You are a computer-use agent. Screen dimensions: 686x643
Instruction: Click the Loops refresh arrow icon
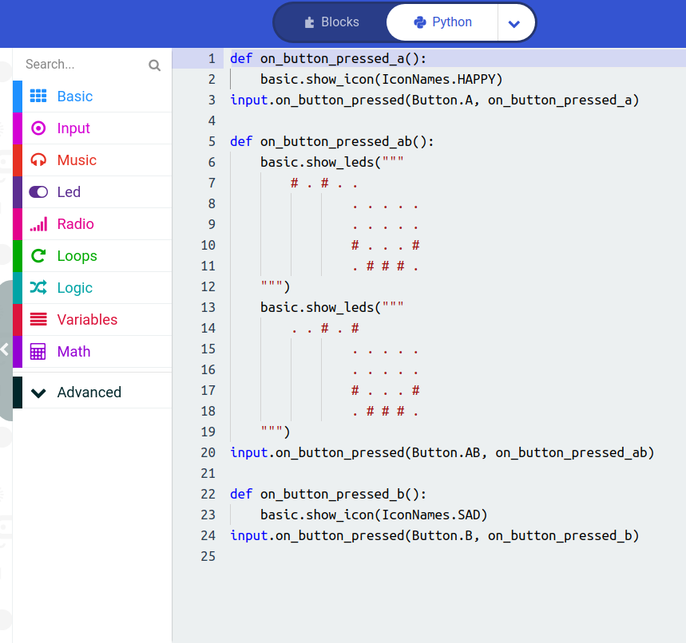pyautogui.click(x=38, y=256)
